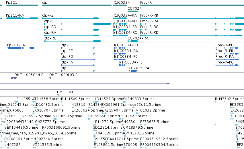This screenshot has height=149, width=244.
Task: Open Proc-R-PA protein label
Action: click(x=225, y=57)
